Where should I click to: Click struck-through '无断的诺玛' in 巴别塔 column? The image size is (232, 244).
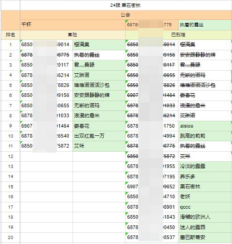pyautogui.click(x=205, y=75)
